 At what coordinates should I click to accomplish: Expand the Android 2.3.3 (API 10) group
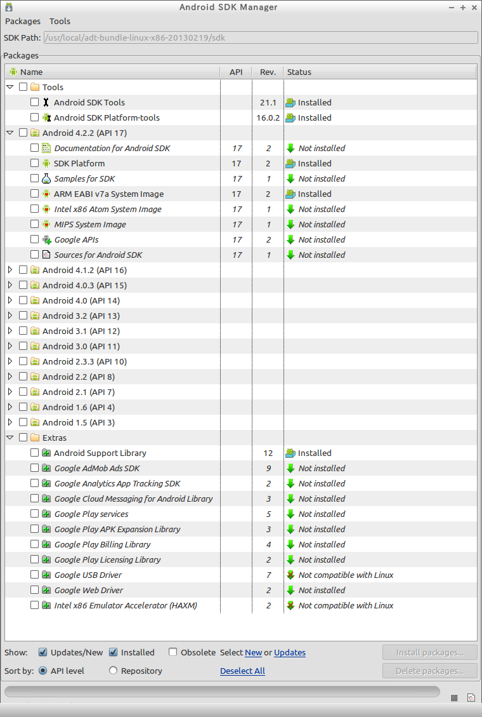coord(10,361)
